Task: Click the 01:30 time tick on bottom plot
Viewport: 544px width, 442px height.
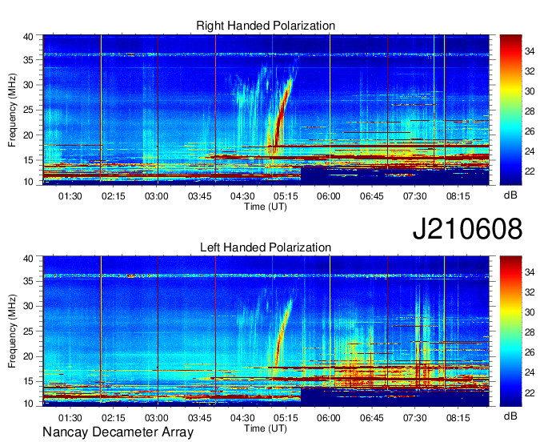Action: [70, 418]
